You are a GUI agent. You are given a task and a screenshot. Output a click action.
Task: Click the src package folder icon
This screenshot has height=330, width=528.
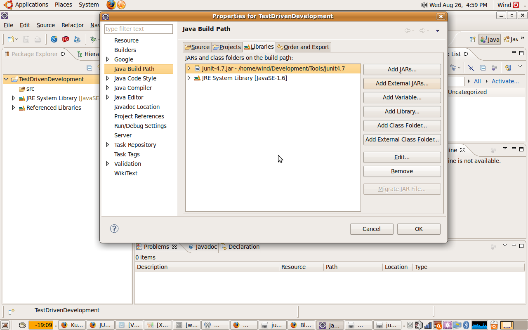(22, 89)
